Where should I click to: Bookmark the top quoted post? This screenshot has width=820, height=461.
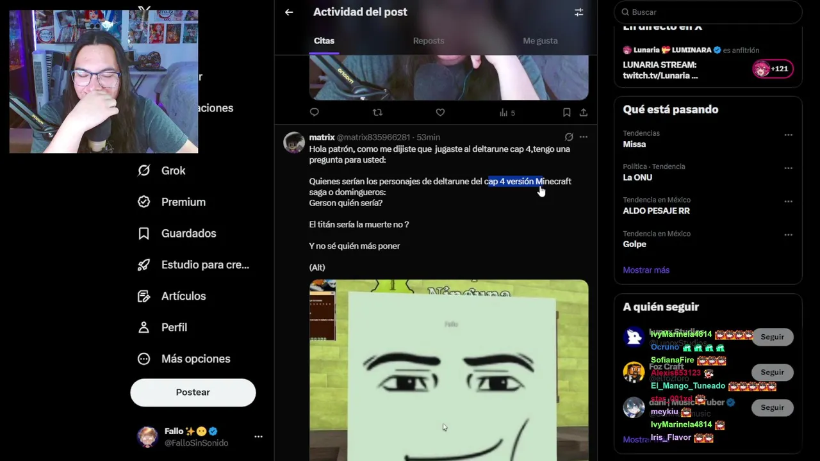pos(566,112)
